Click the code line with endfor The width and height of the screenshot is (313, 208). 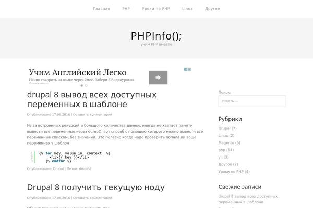click(58, 161)
